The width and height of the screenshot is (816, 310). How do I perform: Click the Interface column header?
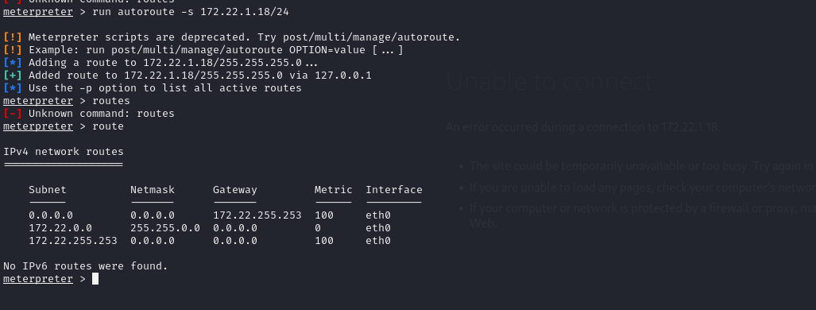(394, 190)
